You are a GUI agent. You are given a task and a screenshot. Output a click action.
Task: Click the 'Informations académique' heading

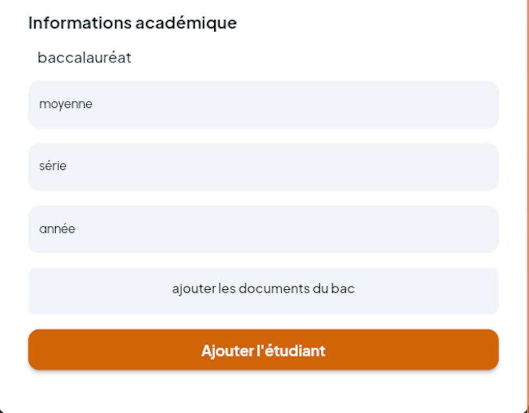pos(132,23)
